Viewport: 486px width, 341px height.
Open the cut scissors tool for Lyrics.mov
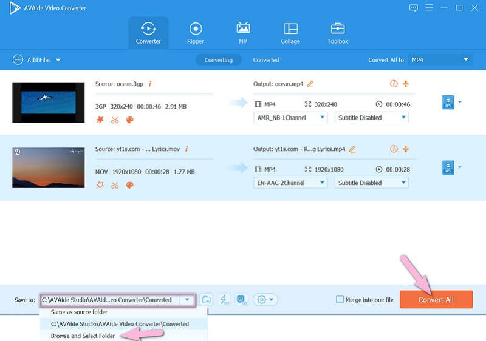(115, 185)
